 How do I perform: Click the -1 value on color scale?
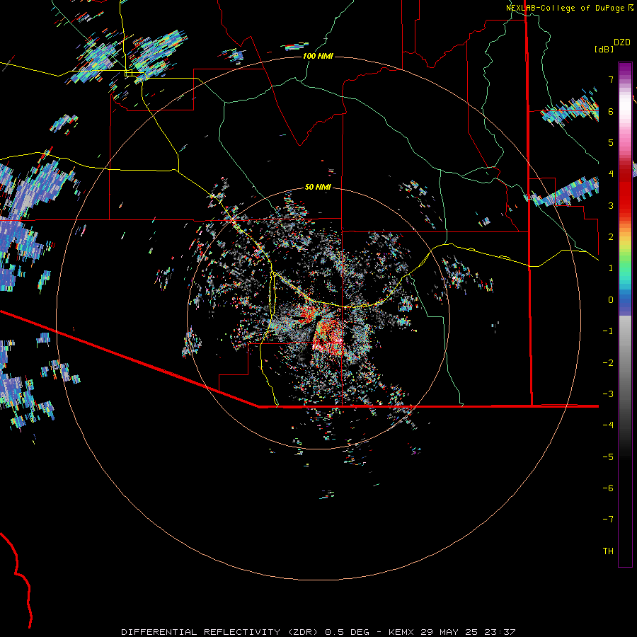608,331
